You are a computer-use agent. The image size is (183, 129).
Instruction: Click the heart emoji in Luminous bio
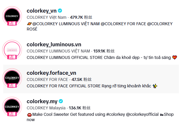click(x=174, y=57)
